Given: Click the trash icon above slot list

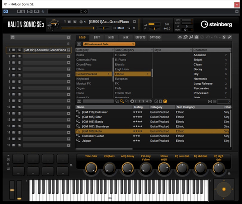Looking at the screenshot, I should tap(68, 44).
